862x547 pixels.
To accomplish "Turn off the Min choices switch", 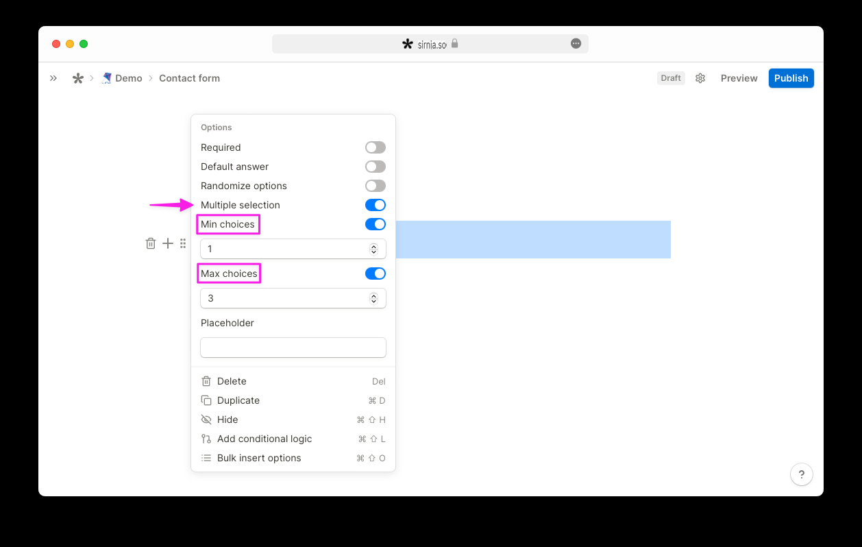I will pyautogui.click(x=375, y=224).
